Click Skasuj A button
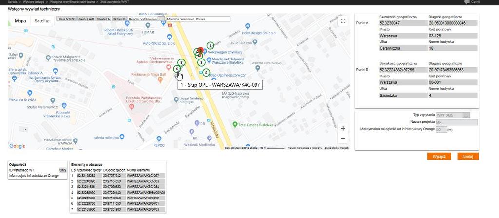Viewport: 499px width, 218px height. point(104,19)
